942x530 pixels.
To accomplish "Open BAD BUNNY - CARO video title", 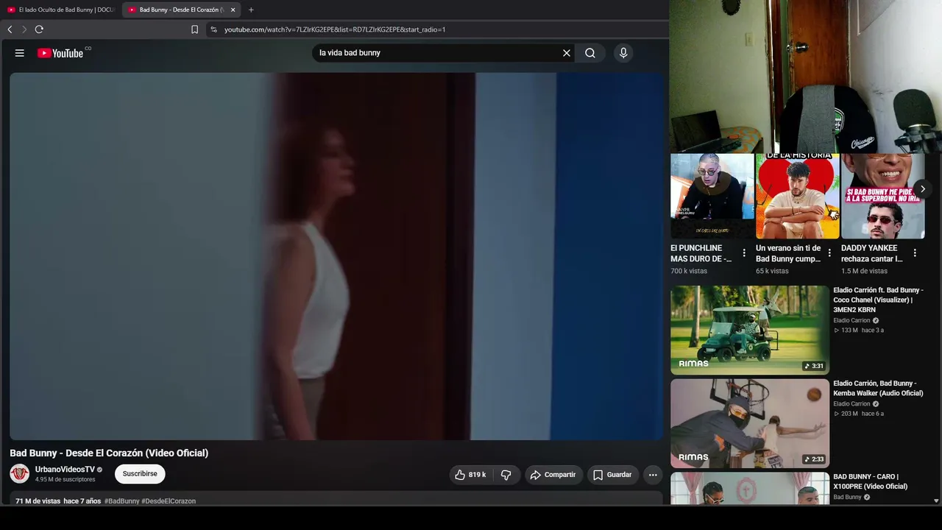I will click(x=871, y=481).
